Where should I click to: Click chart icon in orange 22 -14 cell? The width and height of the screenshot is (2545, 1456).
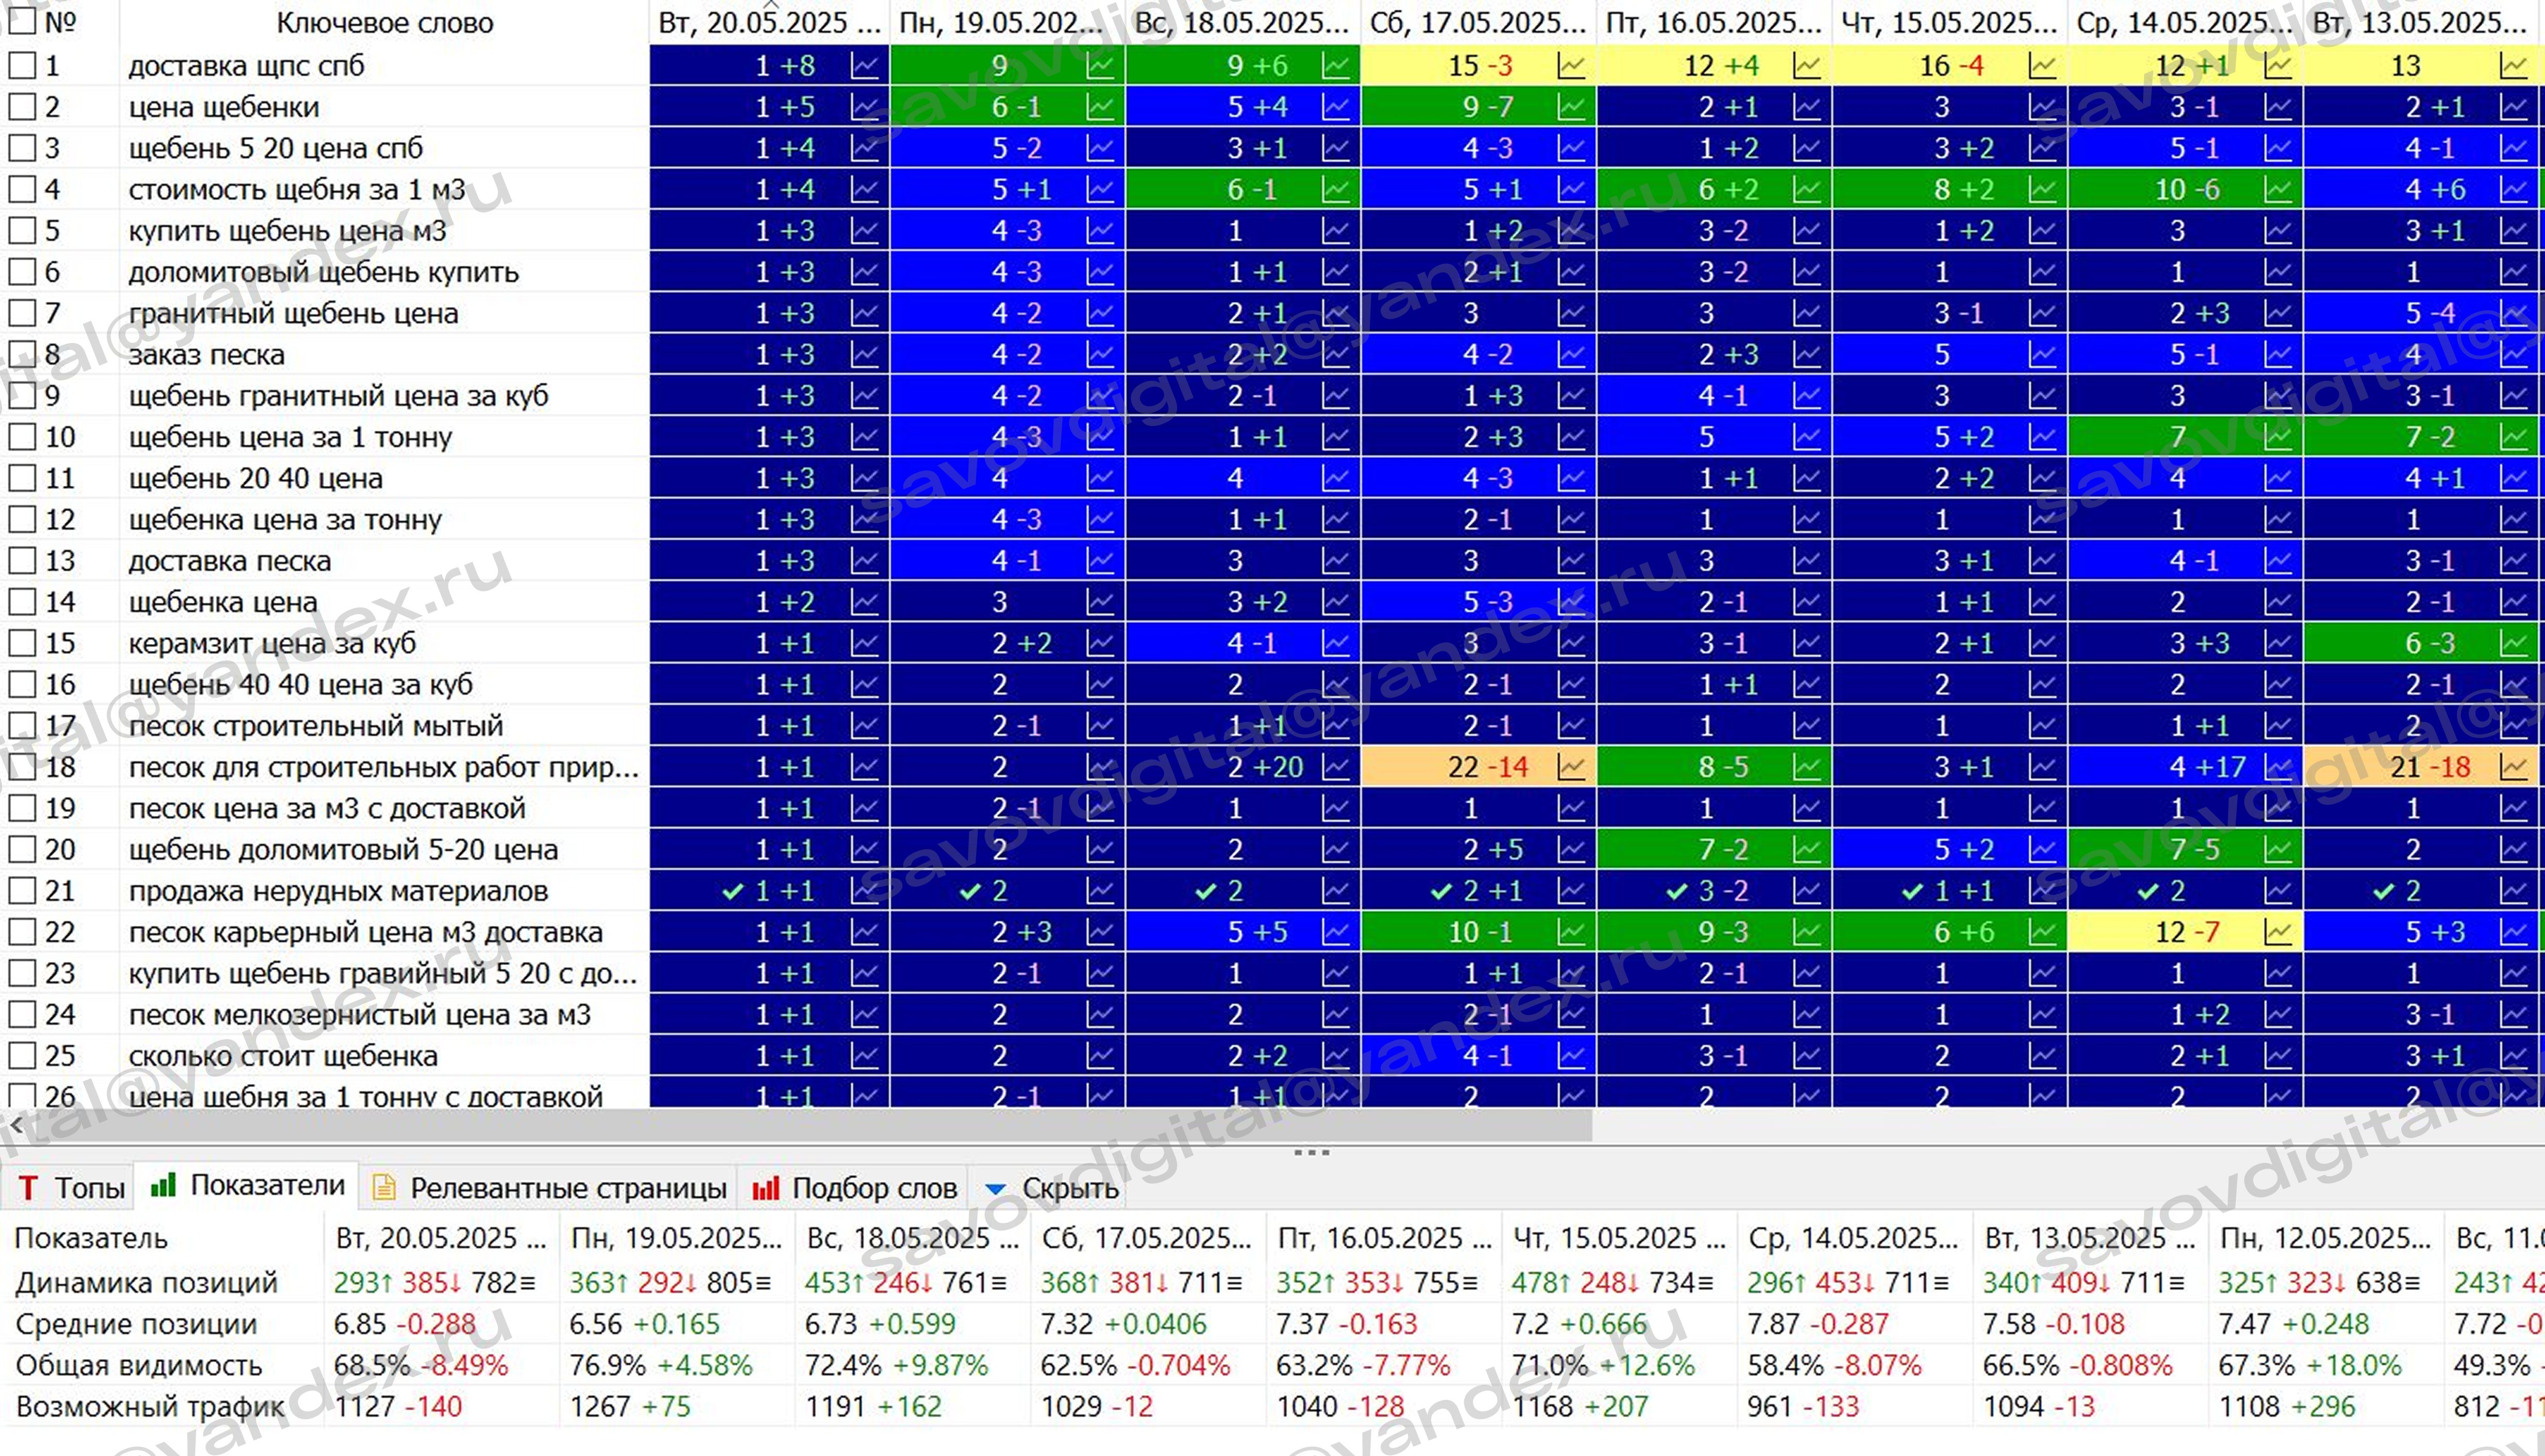(x=1571, y=767)
